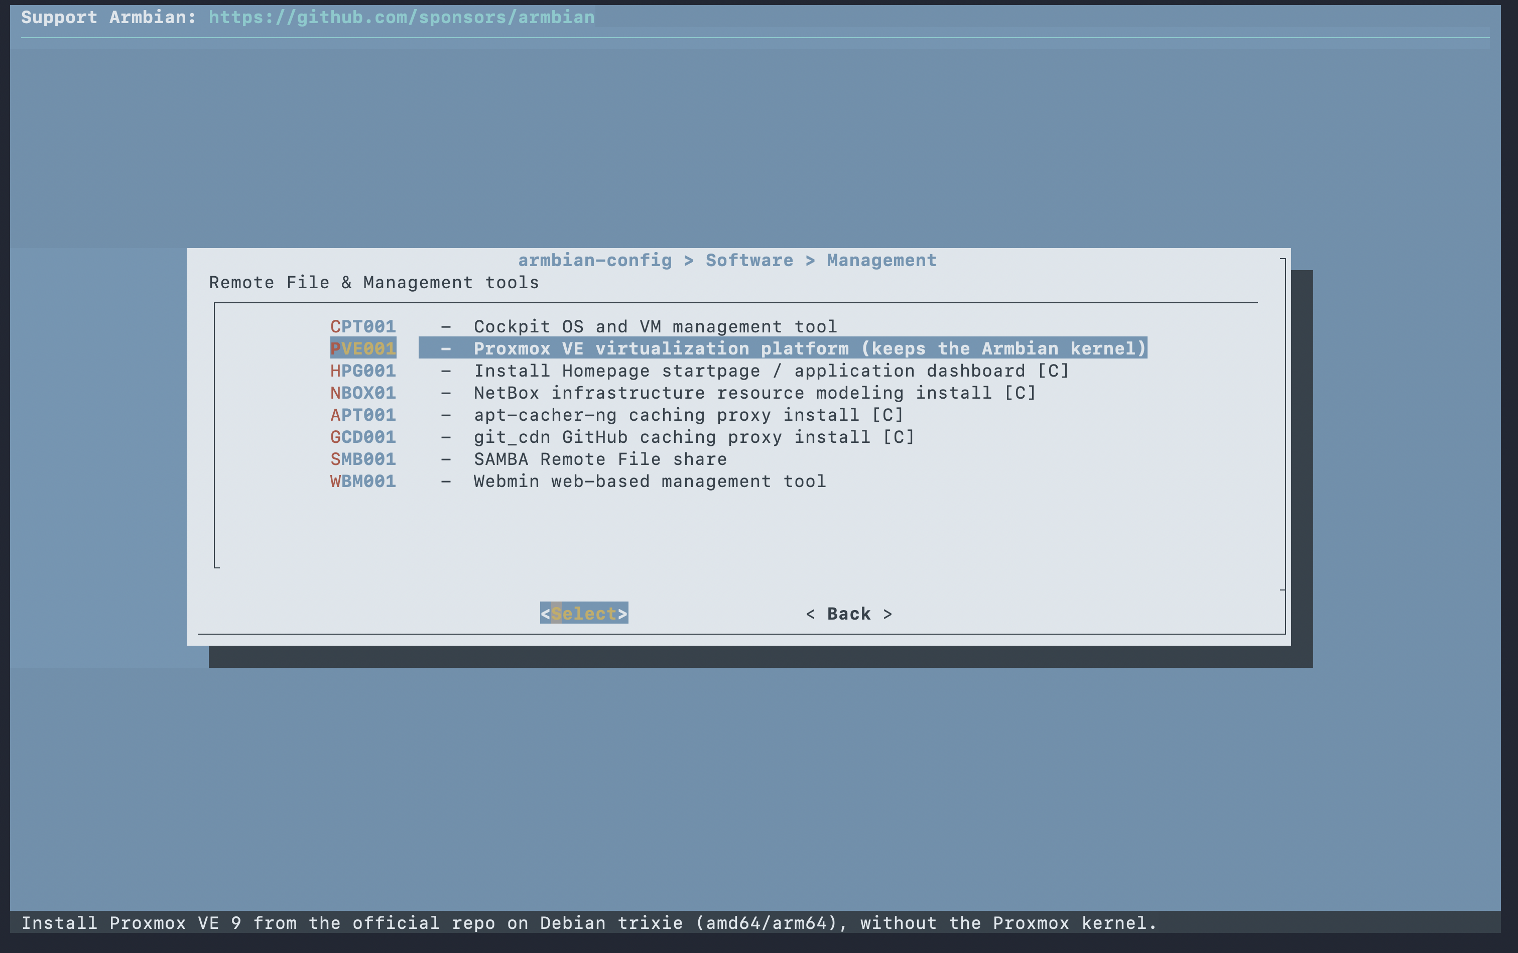
Task: Pick the NBOX01 NetBox install entry
Action: coord(683,393)
